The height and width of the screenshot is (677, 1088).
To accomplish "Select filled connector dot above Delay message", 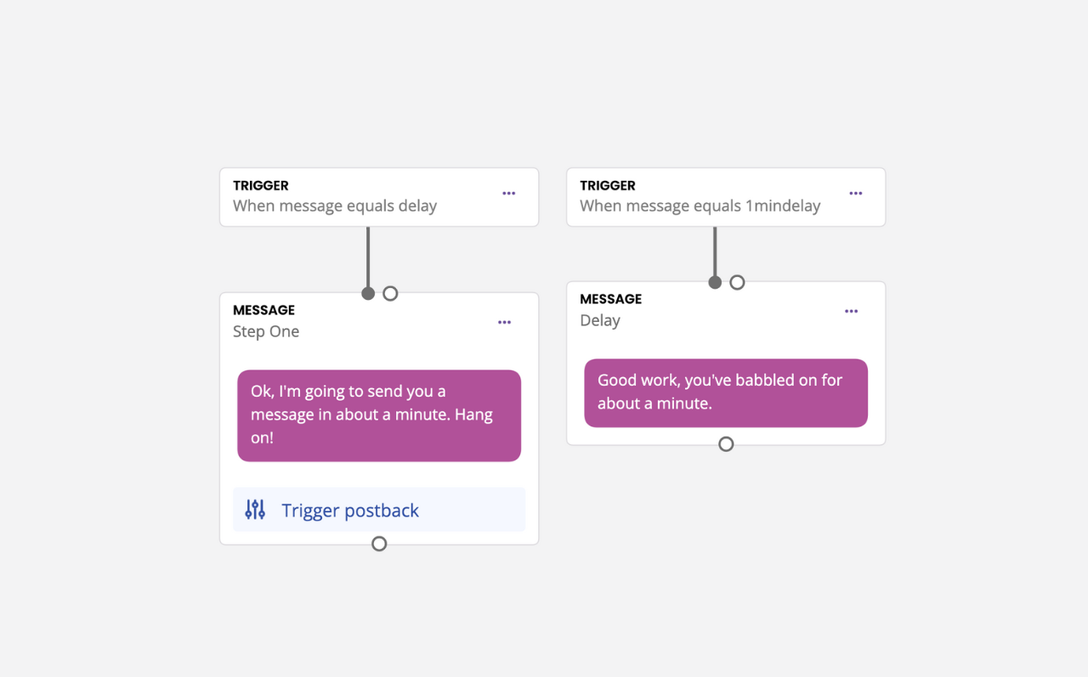I will pyautogui.click(x=715, y=282).
